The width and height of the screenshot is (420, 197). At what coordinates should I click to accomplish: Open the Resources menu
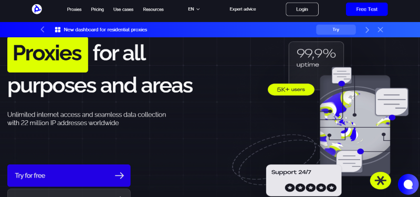pos(153,9)
